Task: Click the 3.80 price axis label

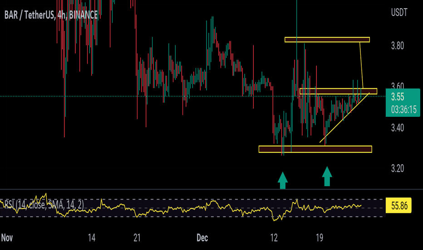Action: point(398,45)
